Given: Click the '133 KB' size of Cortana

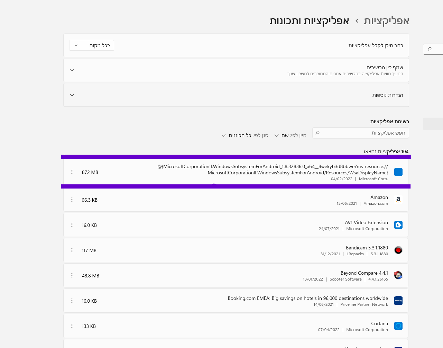Looking at the screenshot, I should pos(89,326).
